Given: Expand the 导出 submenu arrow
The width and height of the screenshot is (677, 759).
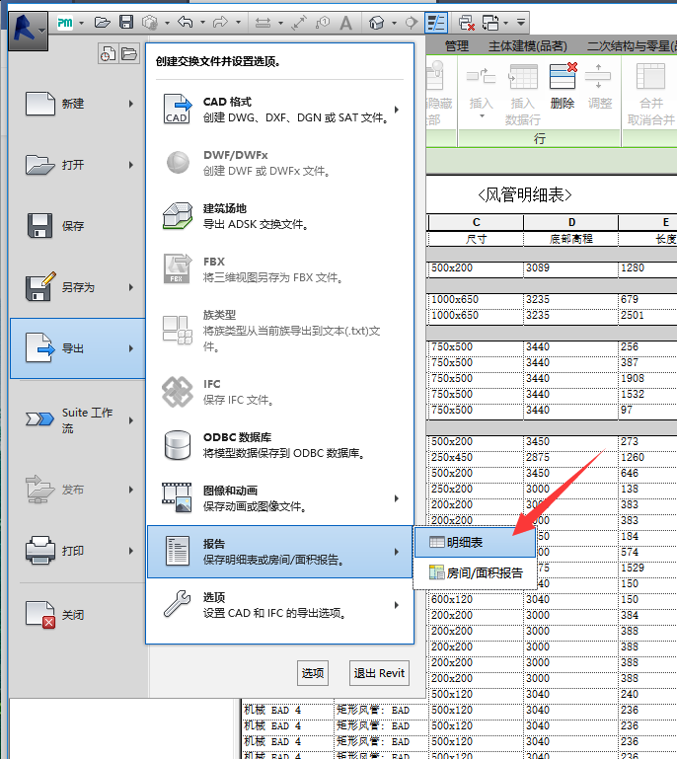Looking at the screenshot, I should pos(131,348).
